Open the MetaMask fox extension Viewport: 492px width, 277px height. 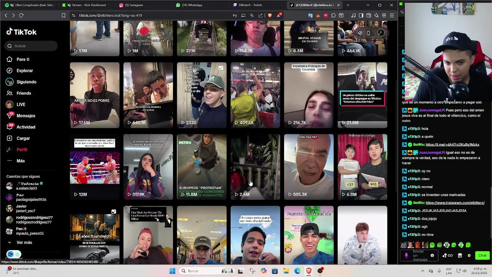[318, 15]
